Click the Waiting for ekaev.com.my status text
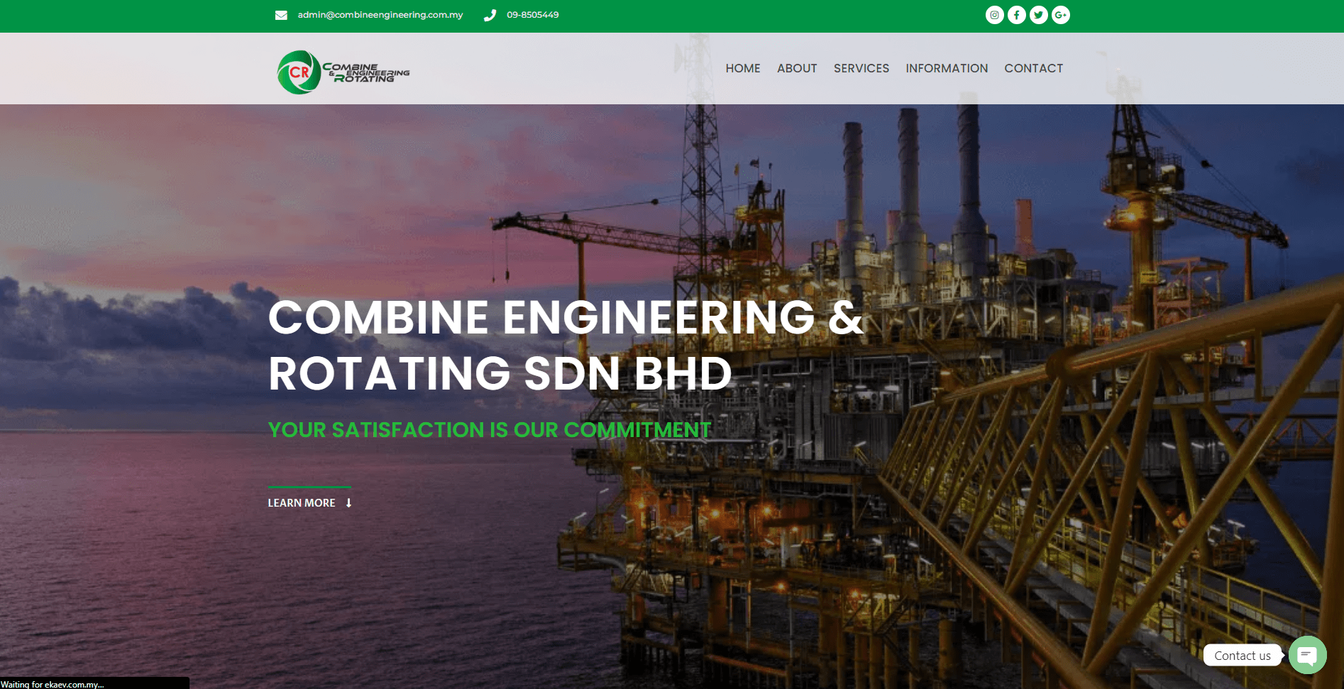The image size is (1344, 689). point(53,684)
